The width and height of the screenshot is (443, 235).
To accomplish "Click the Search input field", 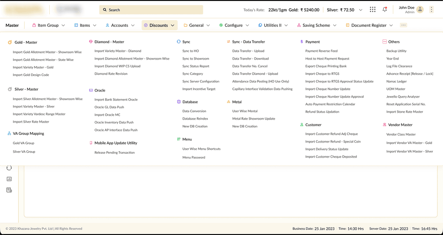I will [x=151, y=10].
